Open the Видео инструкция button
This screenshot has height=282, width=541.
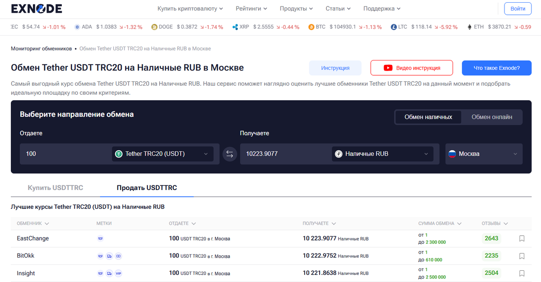click(412, 68)
